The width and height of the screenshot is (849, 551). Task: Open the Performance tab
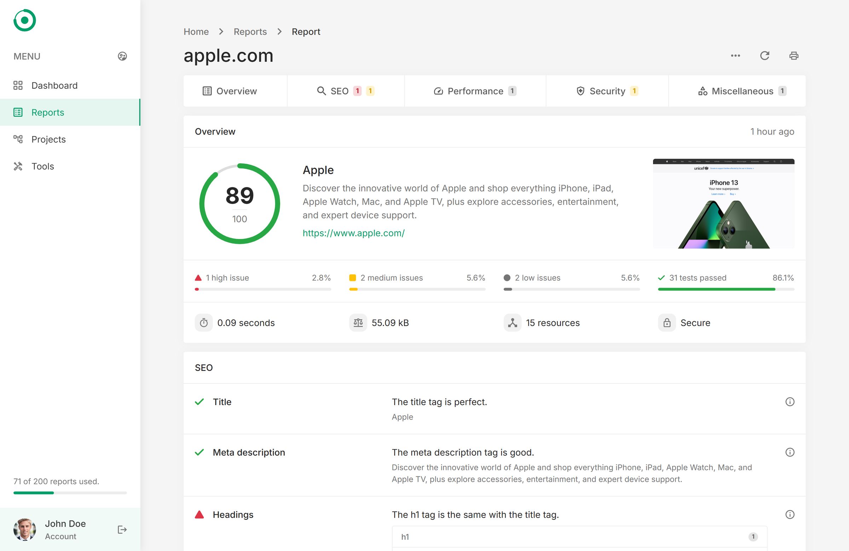[x=474, y=91]
